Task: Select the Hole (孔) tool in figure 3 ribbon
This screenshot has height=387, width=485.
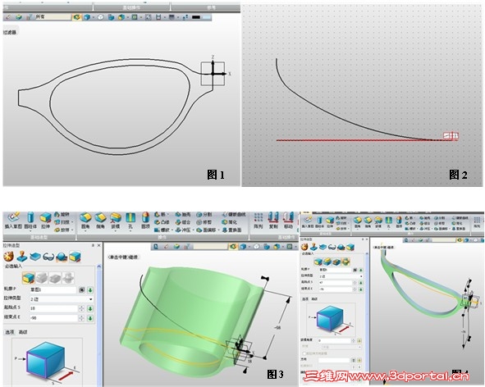Action: coord(130,221)
